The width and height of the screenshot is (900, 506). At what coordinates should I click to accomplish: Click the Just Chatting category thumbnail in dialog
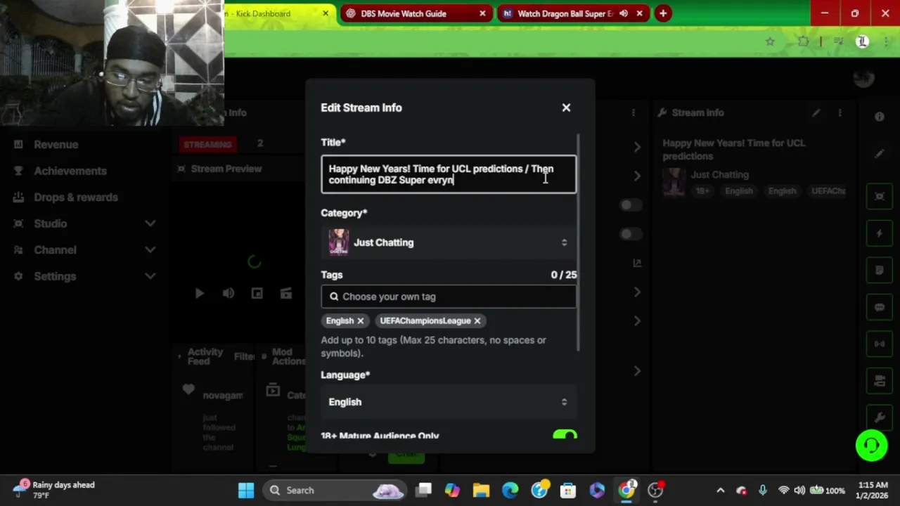(x=338, y=242)
